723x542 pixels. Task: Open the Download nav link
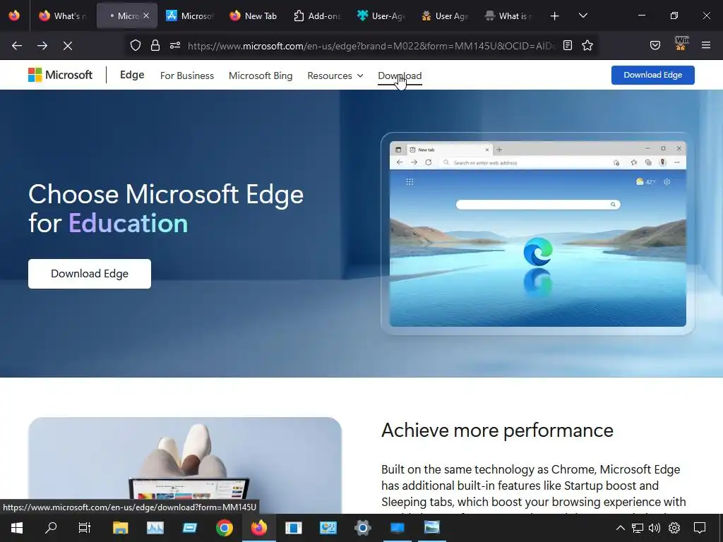(400, 76)
